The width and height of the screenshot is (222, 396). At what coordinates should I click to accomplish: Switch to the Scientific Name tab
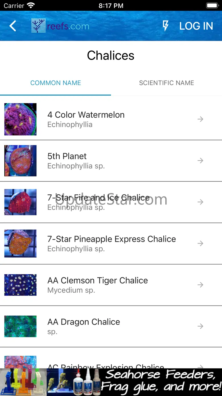tap(166, 83)
